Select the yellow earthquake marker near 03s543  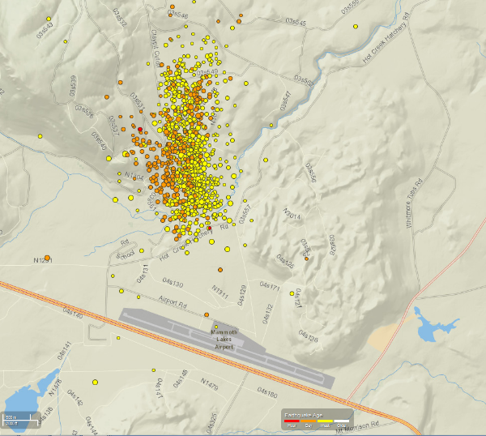pyautogui.click(x=49, y=19)
